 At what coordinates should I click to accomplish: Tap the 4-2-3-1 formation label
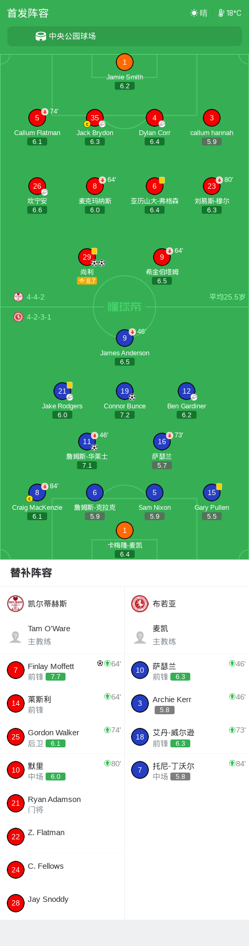click(x=39, y=317)
